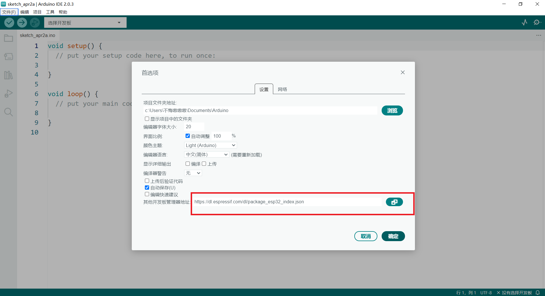Open the Library Manager sidebar icon
The width and height of the screenshot is (545, 296).
pyautogui.click(x=9, y=75)
